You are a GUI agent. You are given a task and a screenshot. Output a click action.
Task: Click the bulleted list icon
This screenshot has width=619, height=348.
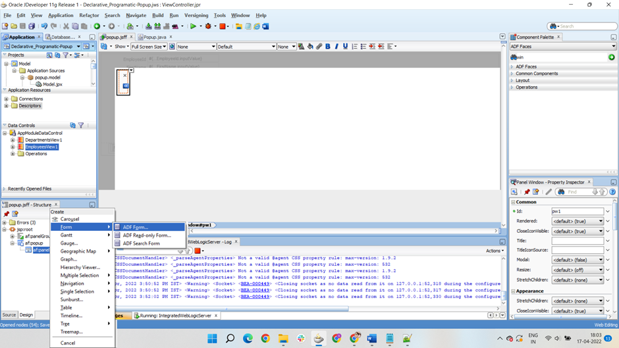point(363,47)
